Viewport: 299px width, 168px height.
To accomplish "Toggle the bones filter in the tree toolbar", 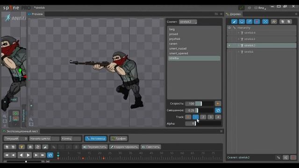I will tap(234, 21).
